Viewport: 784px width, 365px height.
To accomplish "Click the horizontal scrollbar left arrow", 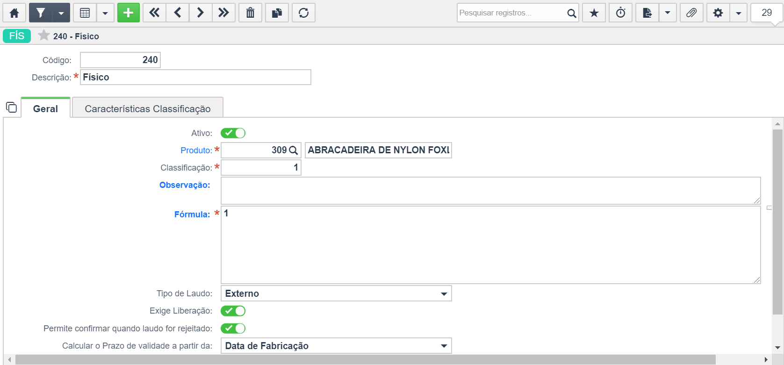I will click(x=10, y=360).
